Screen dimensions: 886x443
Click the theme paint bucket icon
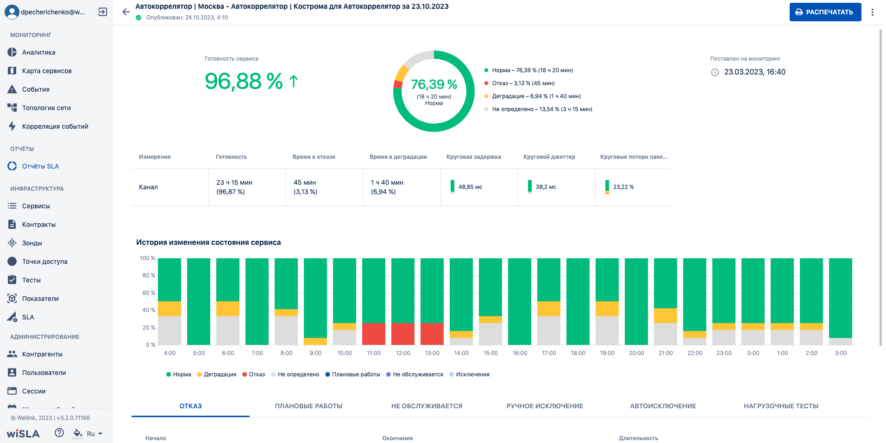coord(78,433)
